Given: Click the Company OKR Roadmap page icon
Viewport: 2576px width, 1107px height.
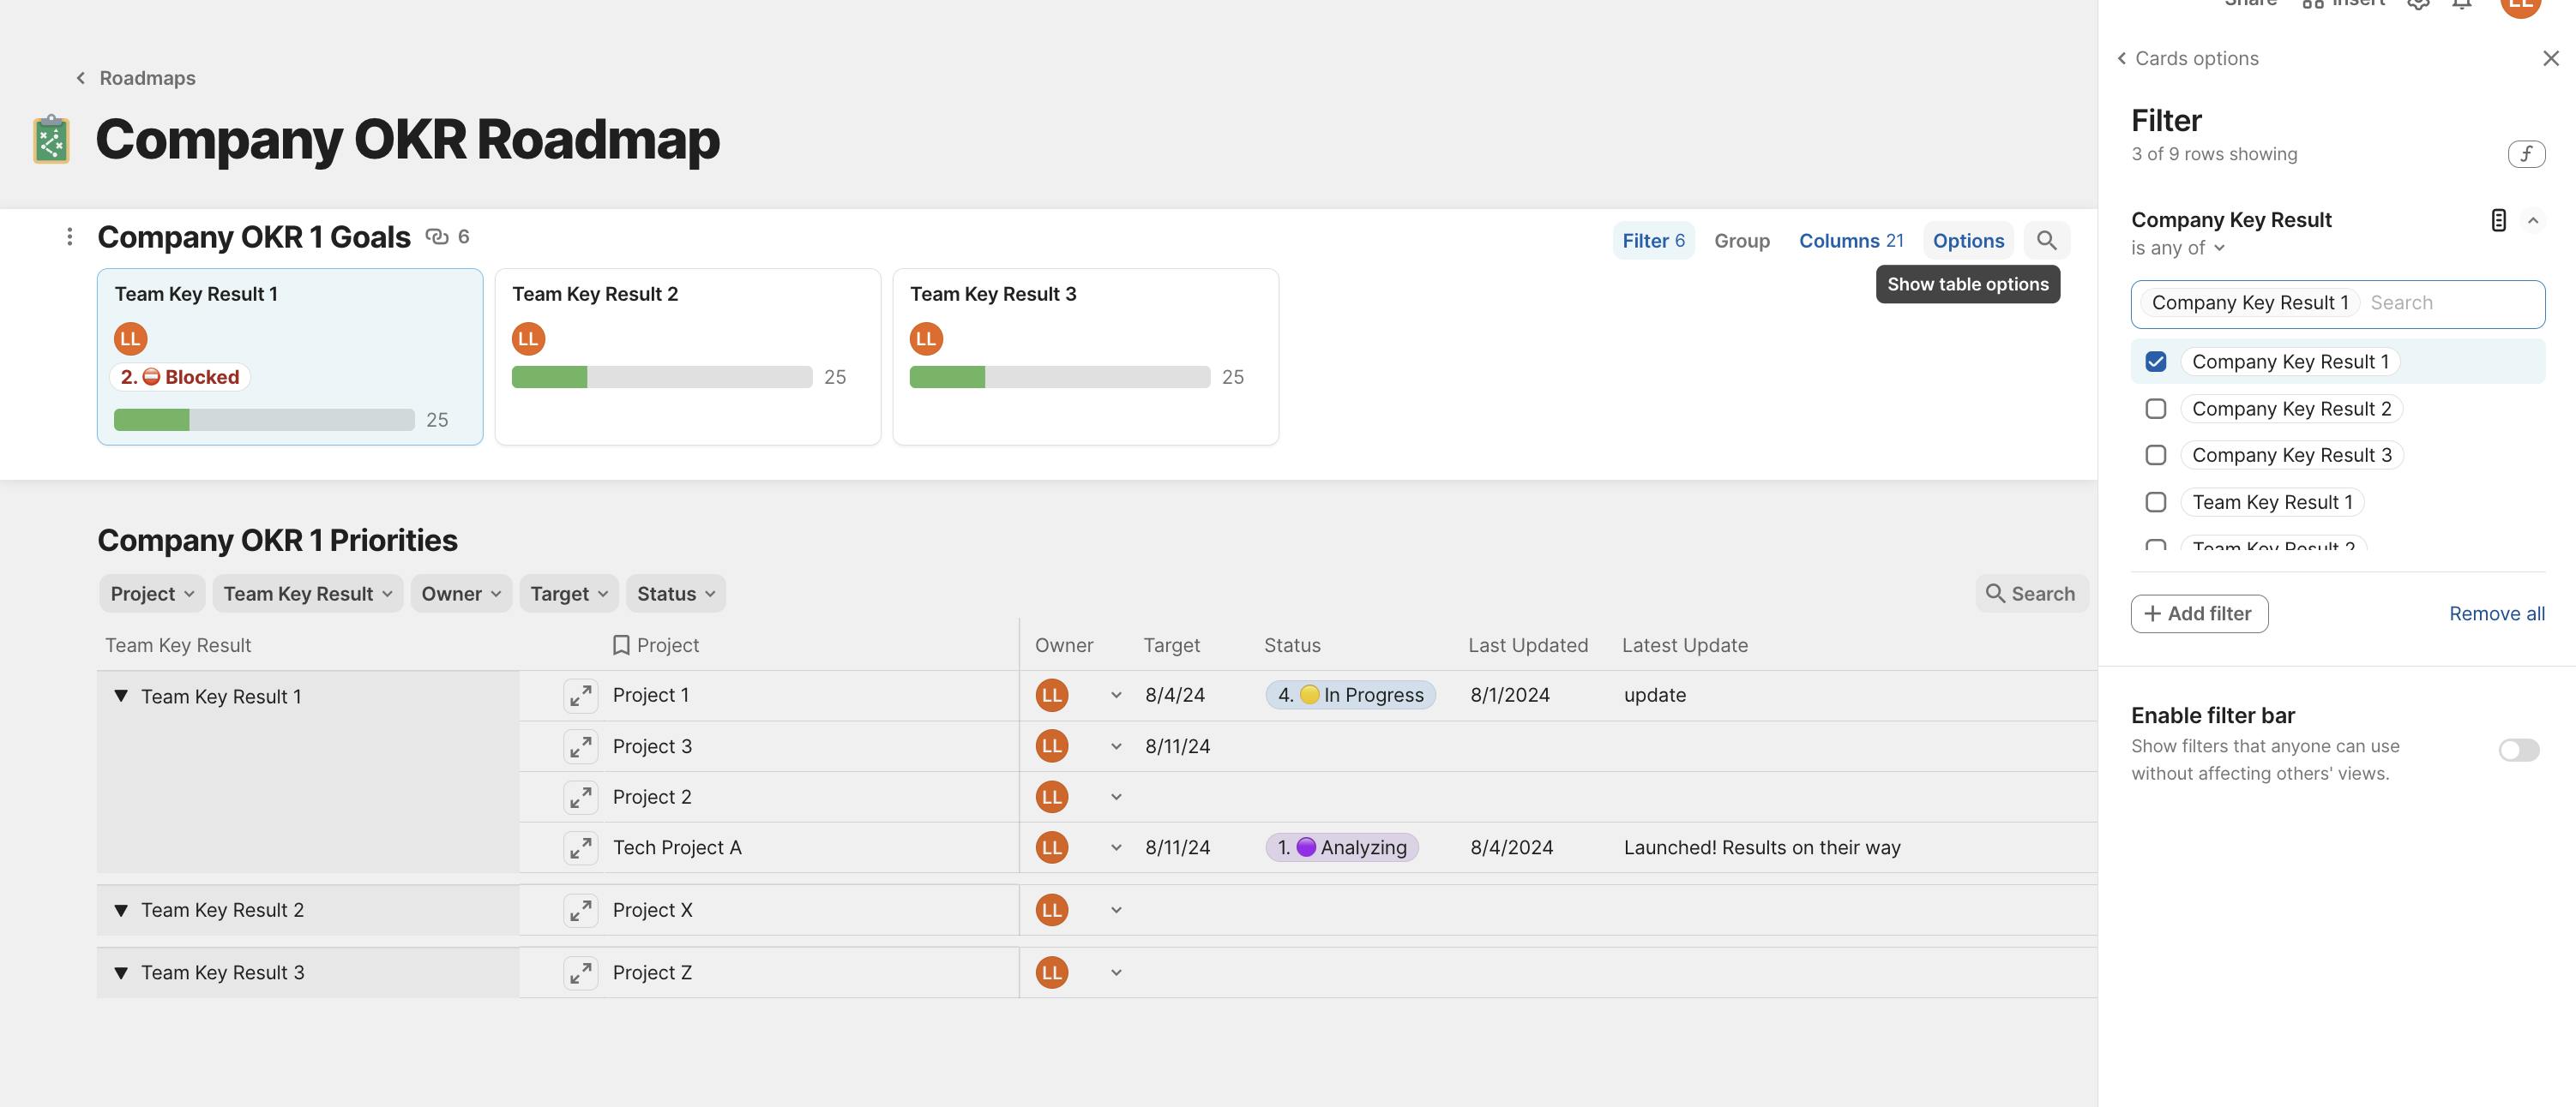Looking at the screenshot, I should click(51, 139).
